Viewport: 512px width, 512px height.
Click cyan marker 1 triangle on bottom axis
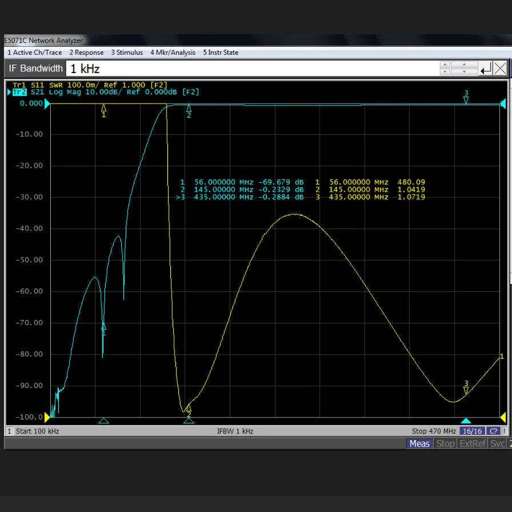[x=103, y=421]
